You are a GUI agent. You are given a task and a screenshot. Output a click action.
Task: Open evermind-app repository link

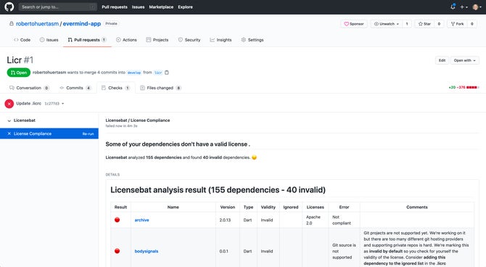pos(82,23)
